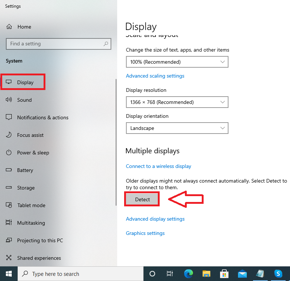Open the Mail app from the taskbar

point(242,274)
